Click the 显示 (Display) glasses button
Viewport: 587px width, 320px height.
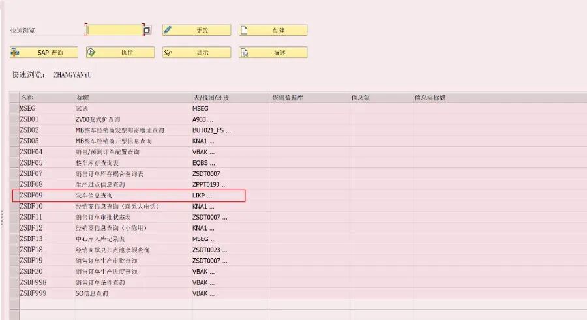196,52
